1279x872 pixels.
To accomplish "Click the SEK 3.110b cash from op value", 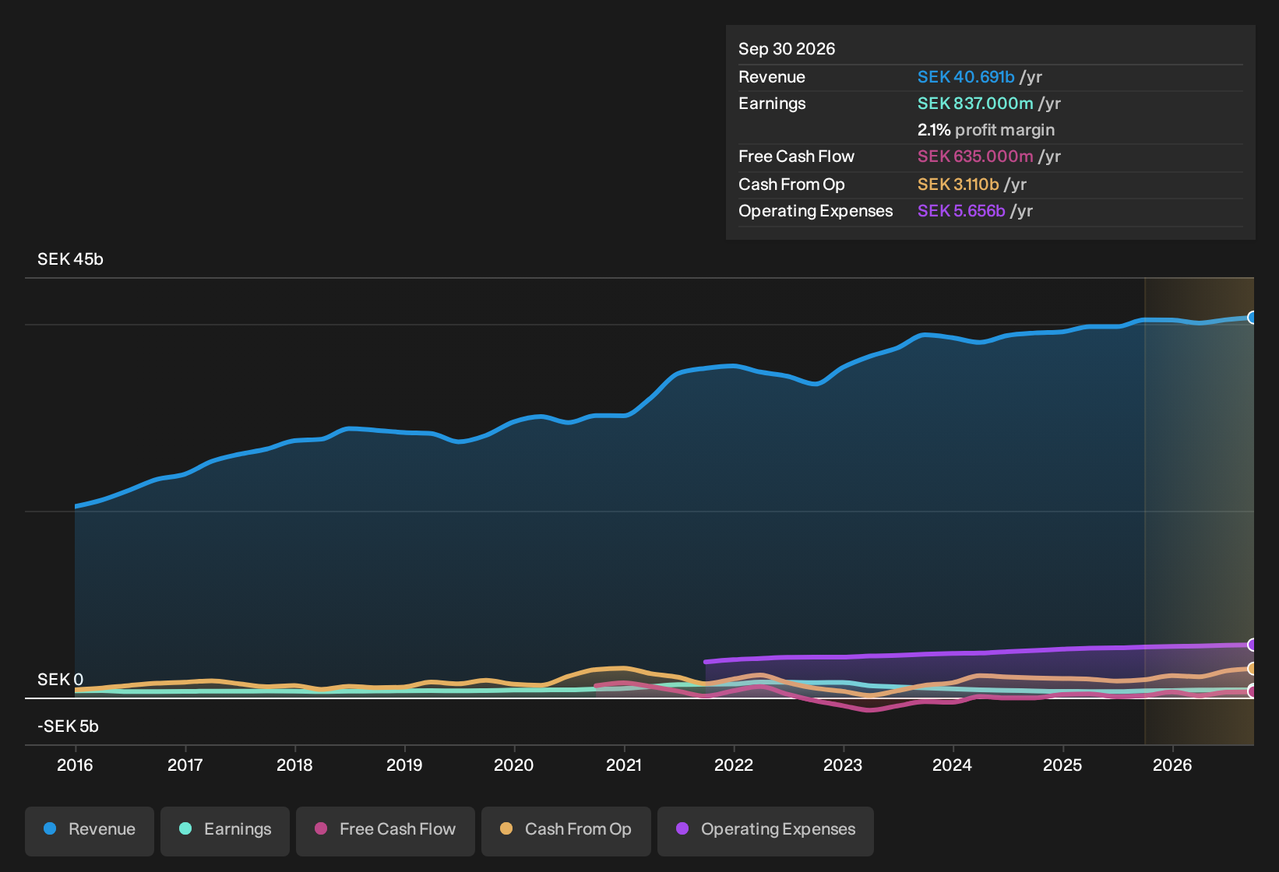I will pos(958,185).
